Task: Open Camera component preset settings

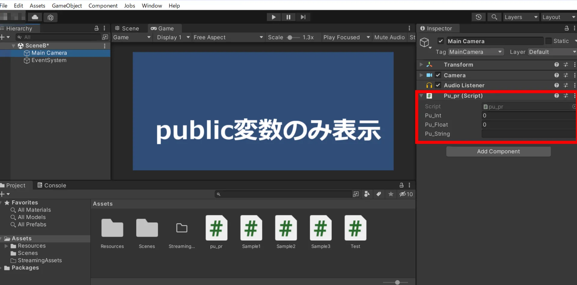Action: tap(566, 75)
